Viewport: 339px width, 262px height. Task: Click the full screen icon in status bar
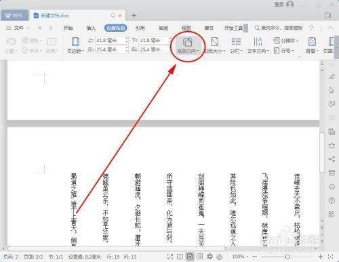pyautogui.click(x=170, y=257)
